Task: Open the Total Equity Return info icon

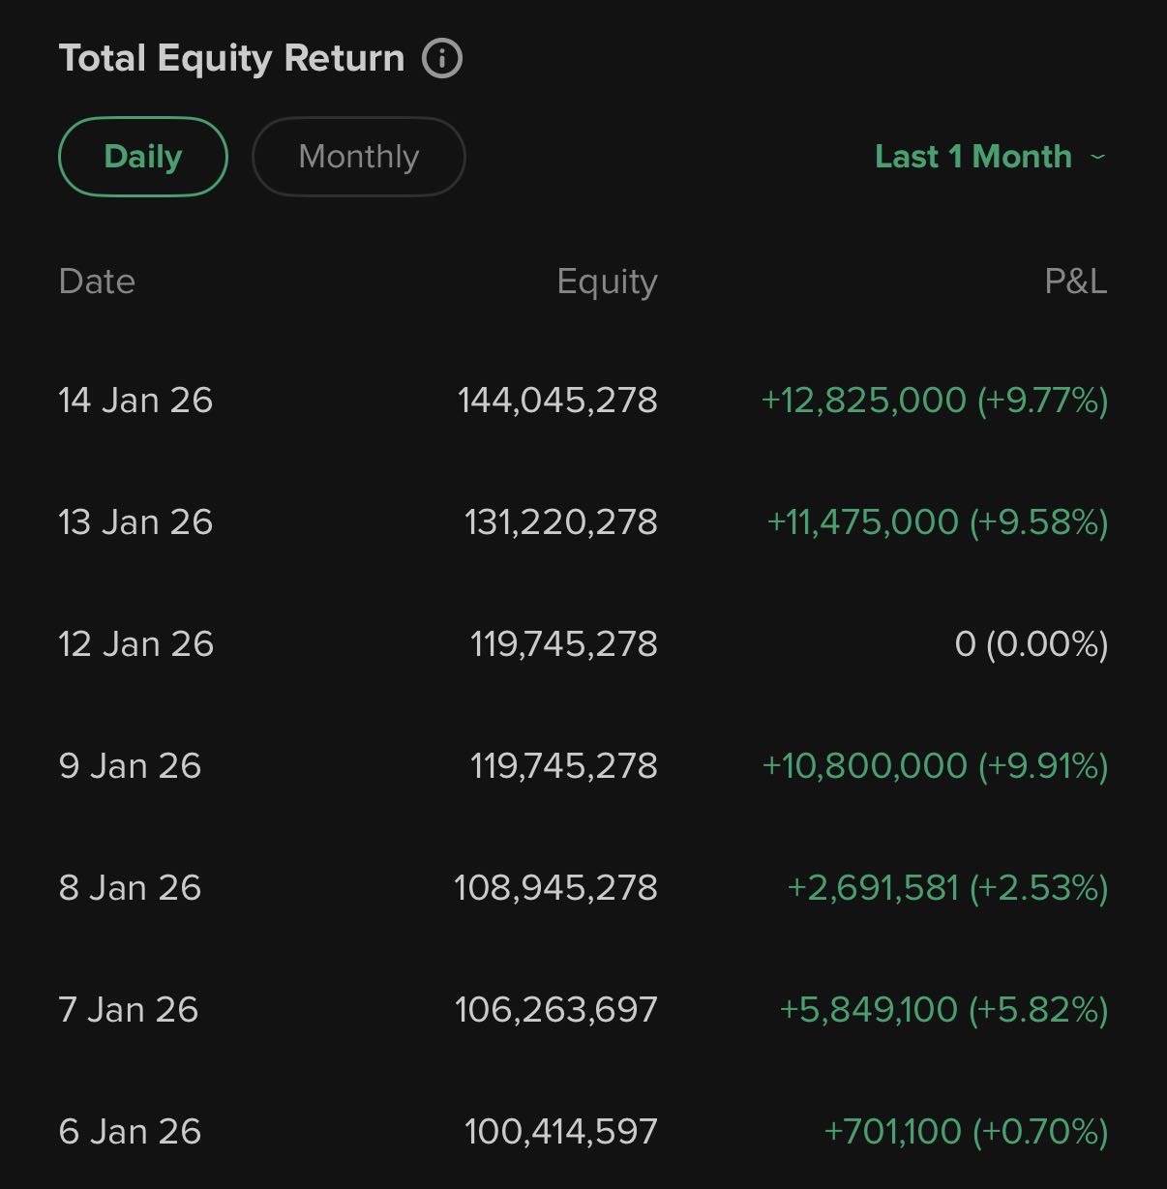Action: coord(442,58)
